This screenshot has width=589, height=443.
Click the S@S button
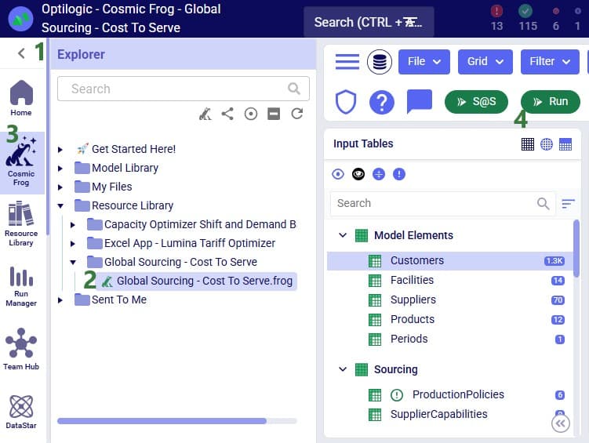tap(476, 102)
